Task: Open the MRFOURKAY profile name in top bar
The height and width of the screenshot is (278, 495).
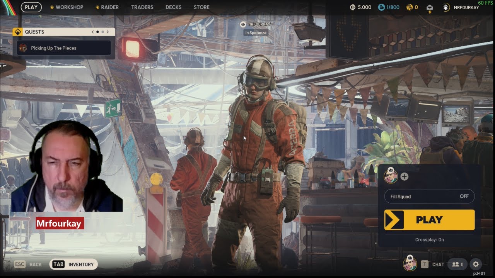Action: pos(466,7)
